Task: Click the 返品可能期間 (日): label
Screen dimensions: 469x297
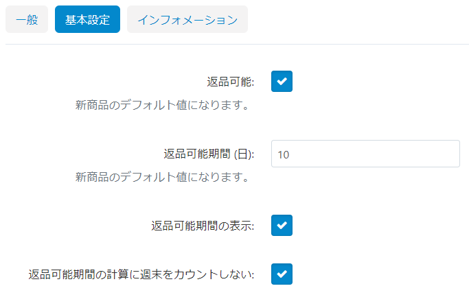Action: pyautogui.click(x=209, y=154)
